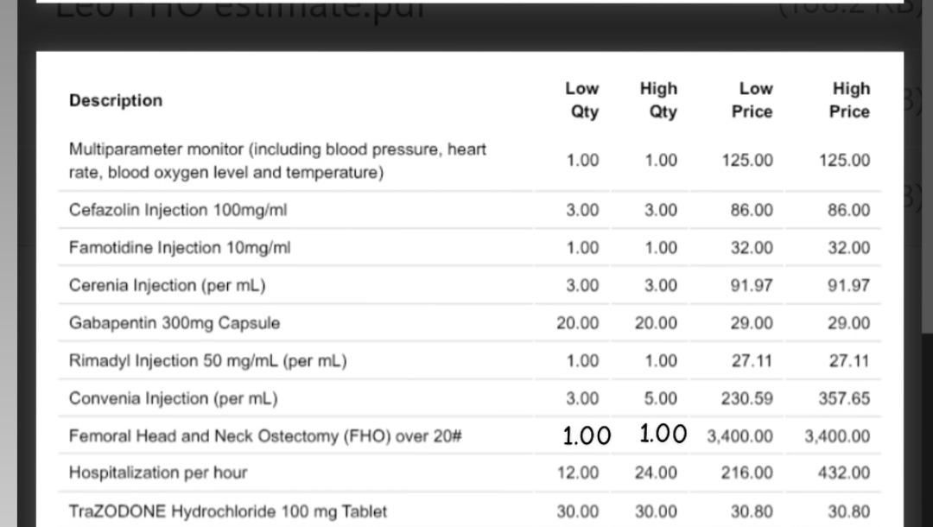Click the Convenia Injection (per mL) description
Screen dimensions: 933x527
tap(173, 399)
